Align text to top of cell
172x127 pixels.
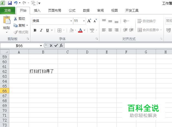(x=104, y=21)
